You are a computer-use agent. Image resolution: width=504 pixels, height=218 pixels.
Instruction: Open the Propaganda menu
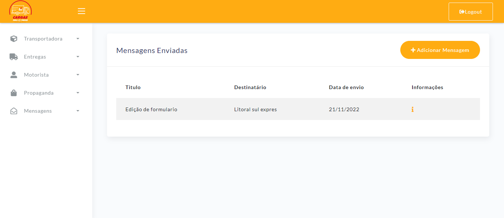(39, 93)
